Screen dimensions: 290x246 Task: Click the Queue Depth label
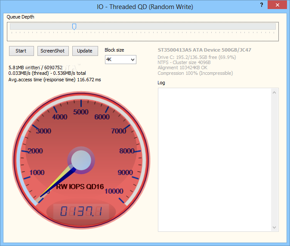[x=20, y=17]
